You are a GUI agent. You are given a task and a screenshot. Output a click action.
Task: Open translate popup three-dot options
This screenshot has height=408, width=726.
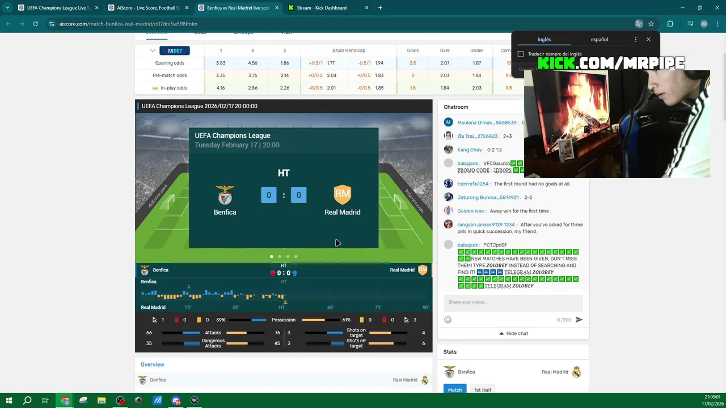tap(635, 39)
